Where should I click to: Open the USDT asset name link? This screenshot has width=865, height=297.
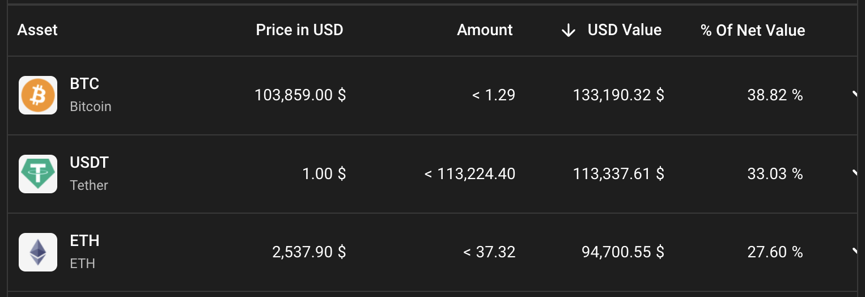[x=89, y=163]
